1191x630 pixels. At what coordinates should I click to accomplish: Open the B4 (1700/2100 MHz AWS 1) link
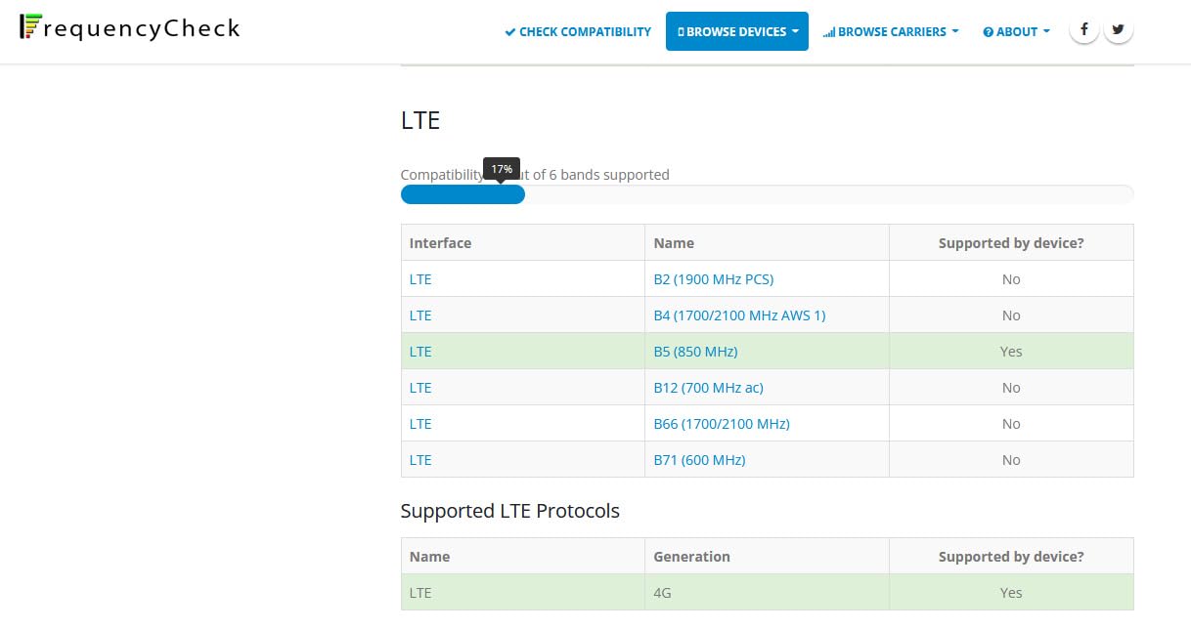coord(739,315)
